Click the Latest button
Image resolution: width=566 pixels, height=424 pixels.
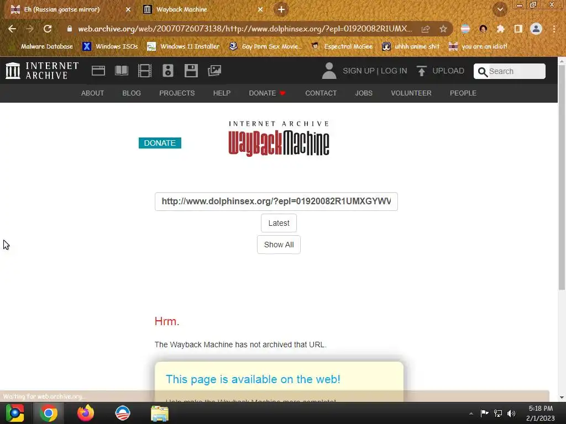(279, 223)
